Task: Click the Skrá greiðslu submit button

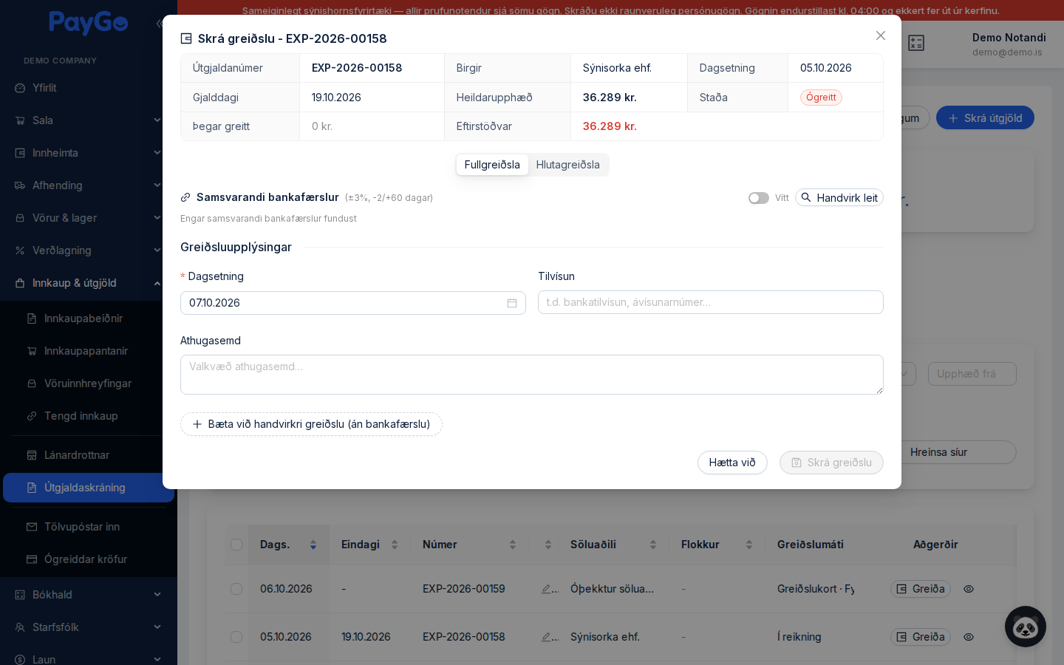Action: tap(831, 463)
